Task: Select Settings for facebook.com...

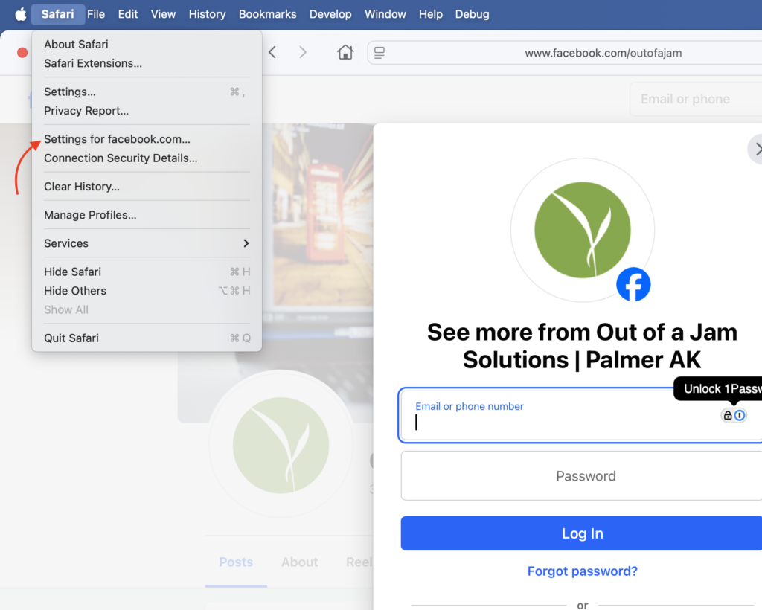Action: [117, 139]
